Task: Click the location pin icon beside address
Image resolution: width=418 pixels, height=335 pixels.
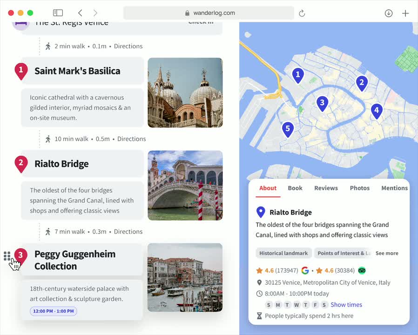Action: [x=259, y=282]
